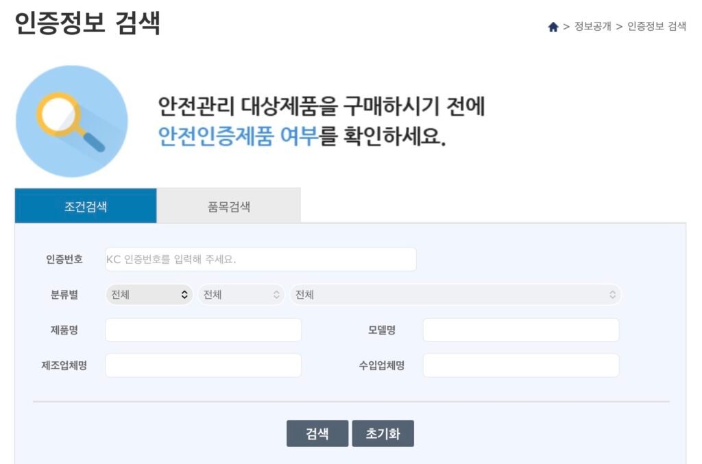Viewport: 702px width, 464px height.
Task: Open the first 분류별 전체 dropdown
Action: (x=147, y=294)
